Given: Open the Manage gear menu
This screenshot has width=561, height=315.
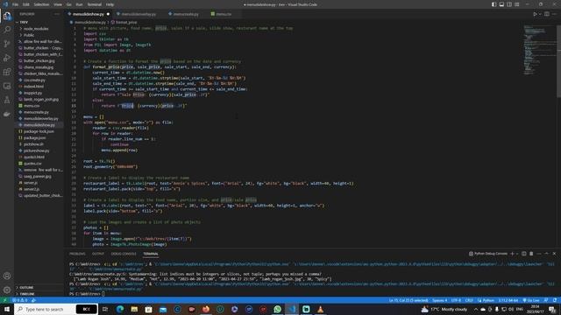Looking at the screenshot, I should [x=7, y=290].
